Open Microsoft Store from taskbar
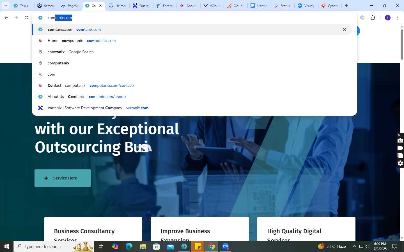Screen dimensions: 404x252 [156, 246]
